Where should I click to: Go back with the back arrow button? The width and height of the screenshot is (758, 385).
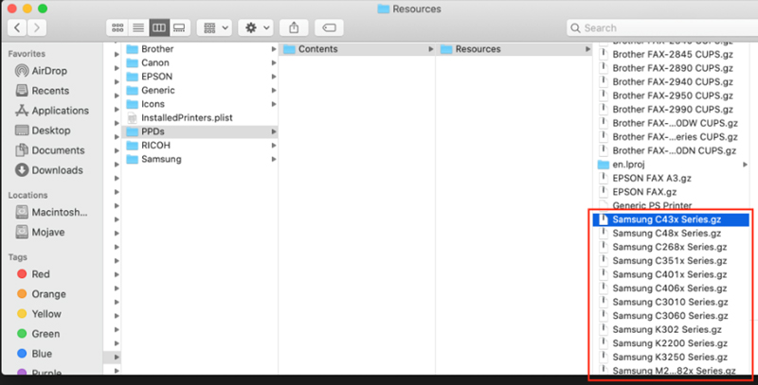pos(17,27)
